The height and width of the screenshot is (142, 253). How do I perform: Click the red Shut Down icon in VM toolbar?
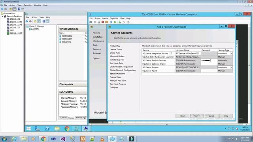103,22
